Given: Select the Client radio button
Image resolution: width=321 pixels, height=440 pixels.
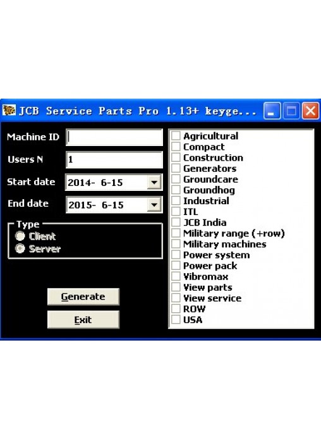Looking at the screenshot, I should pyautogui.click(x=20, y=236).
